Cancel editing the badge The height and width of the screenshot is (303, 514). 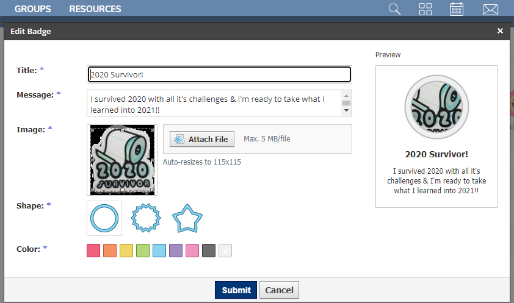pos(280,290)
